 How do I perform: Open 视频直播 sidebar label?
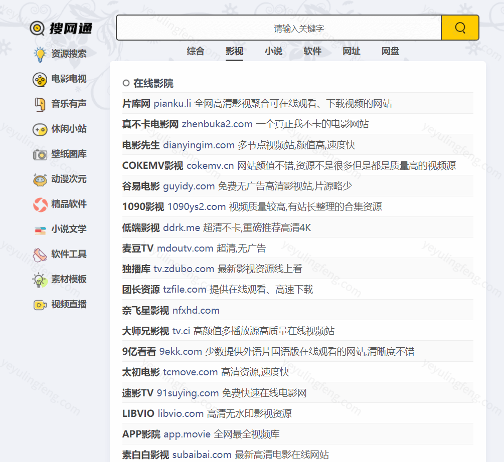[x=69, y=304]
